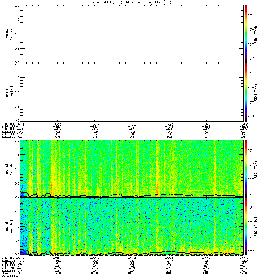Click PSD [nT²/Hz] label beside THC B∥ panel
This screenshot has width=260, height=278.
coord(256,227)
